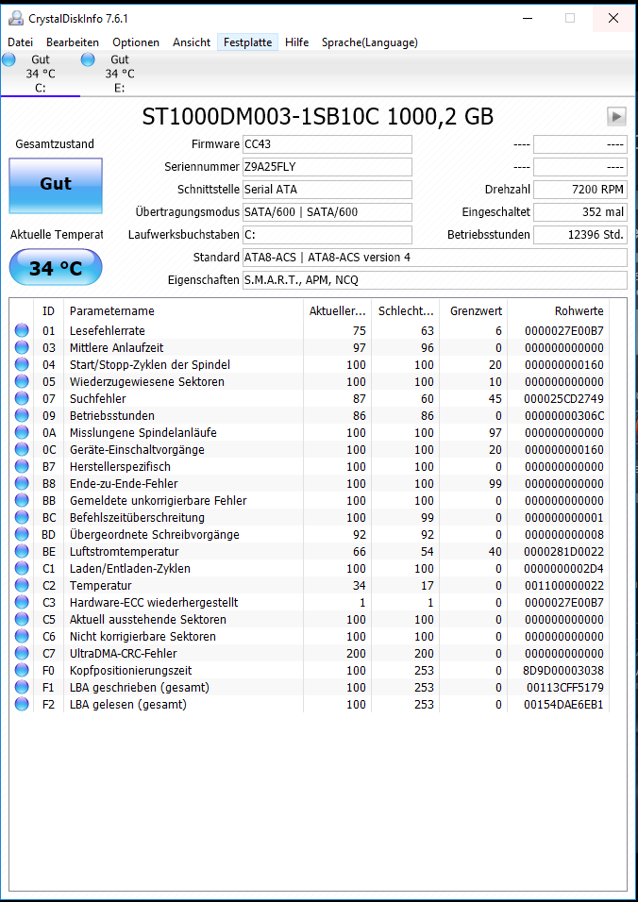Click the Aktueller... column header
The height and width of the screenshot is (902, 638).
tap(338, 311)
